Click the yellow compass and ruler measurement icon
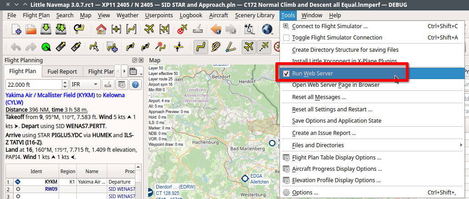This screenshot has width=469, height=199. click(x=230, y=47)
